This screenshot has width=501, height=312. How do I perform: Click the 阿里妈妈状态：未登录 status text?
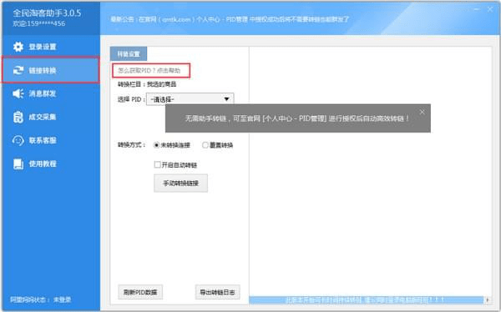41,299
